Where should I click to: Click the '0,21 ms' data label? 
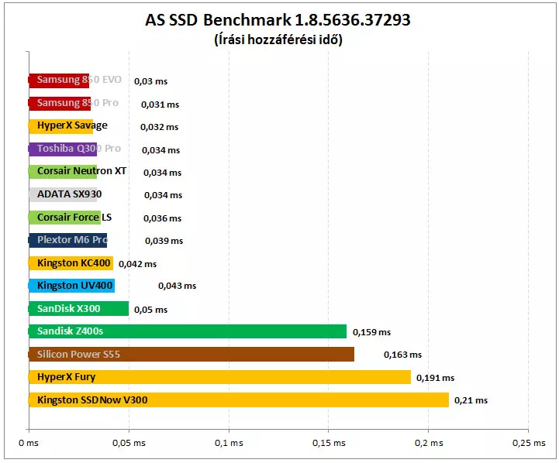click(471, 401)
